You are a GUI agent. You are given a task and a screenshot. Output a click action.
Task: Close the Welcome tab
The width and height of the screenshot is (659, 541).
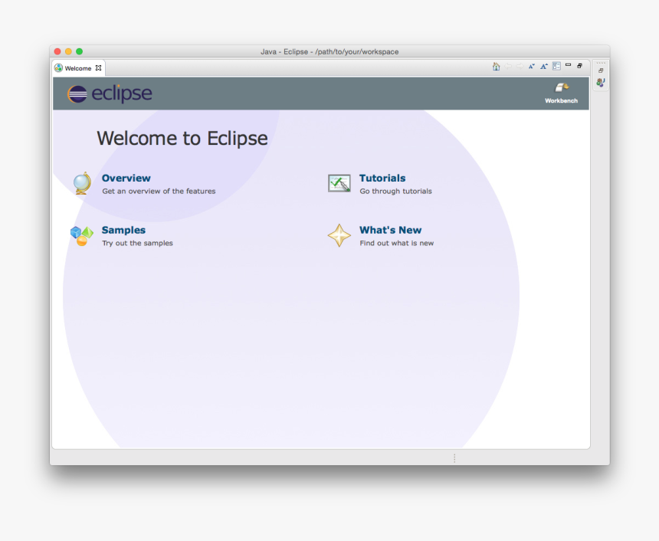[x=98, y=67]
